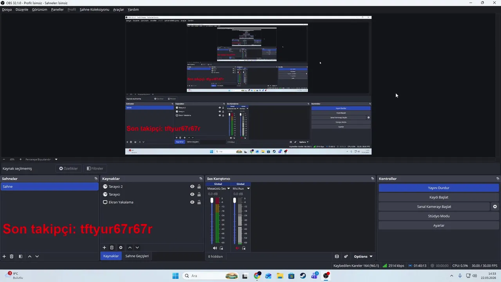501x282 pixels.
Task: Move scene up in Sahneler panel
Action: [x=29, y=256]
